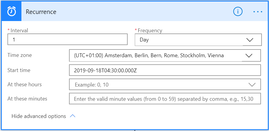Click the Frequency field label
This screenshot has height=131, width=269.
(x=150, y=30)
